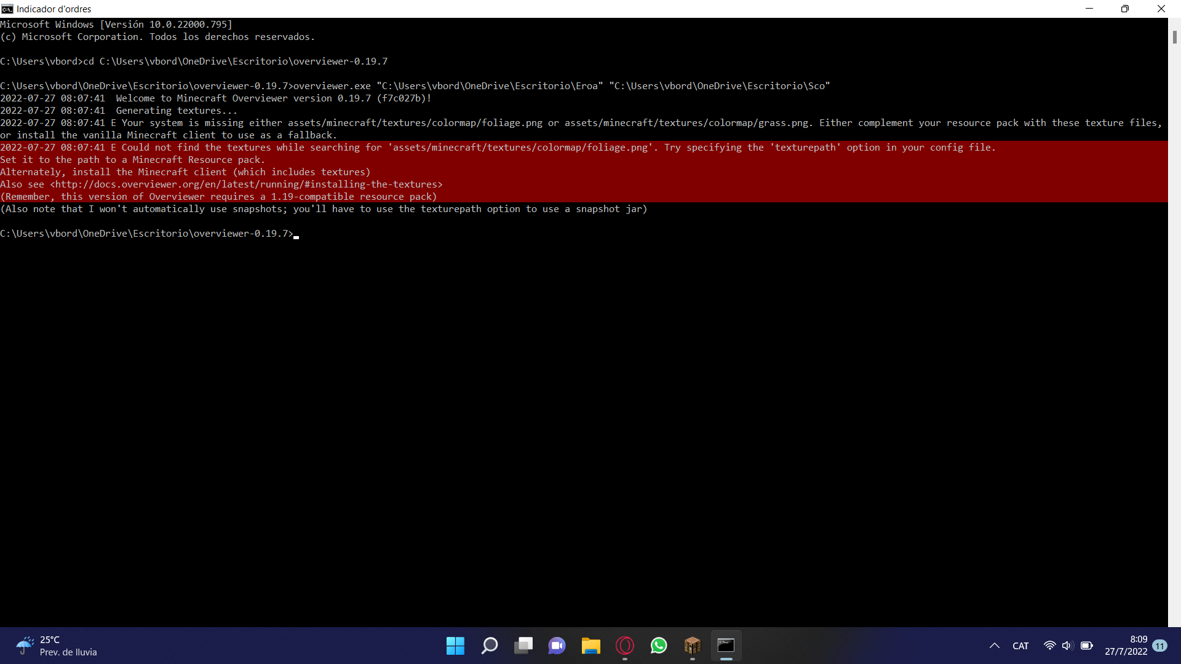The image size is (1181, 664).
Task: Select the Command Prompt taskbar icon
Action: 726,646
